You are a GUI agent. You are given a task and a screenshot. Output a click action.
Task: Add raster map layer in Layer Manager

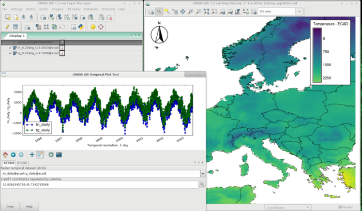pos(51,17)
